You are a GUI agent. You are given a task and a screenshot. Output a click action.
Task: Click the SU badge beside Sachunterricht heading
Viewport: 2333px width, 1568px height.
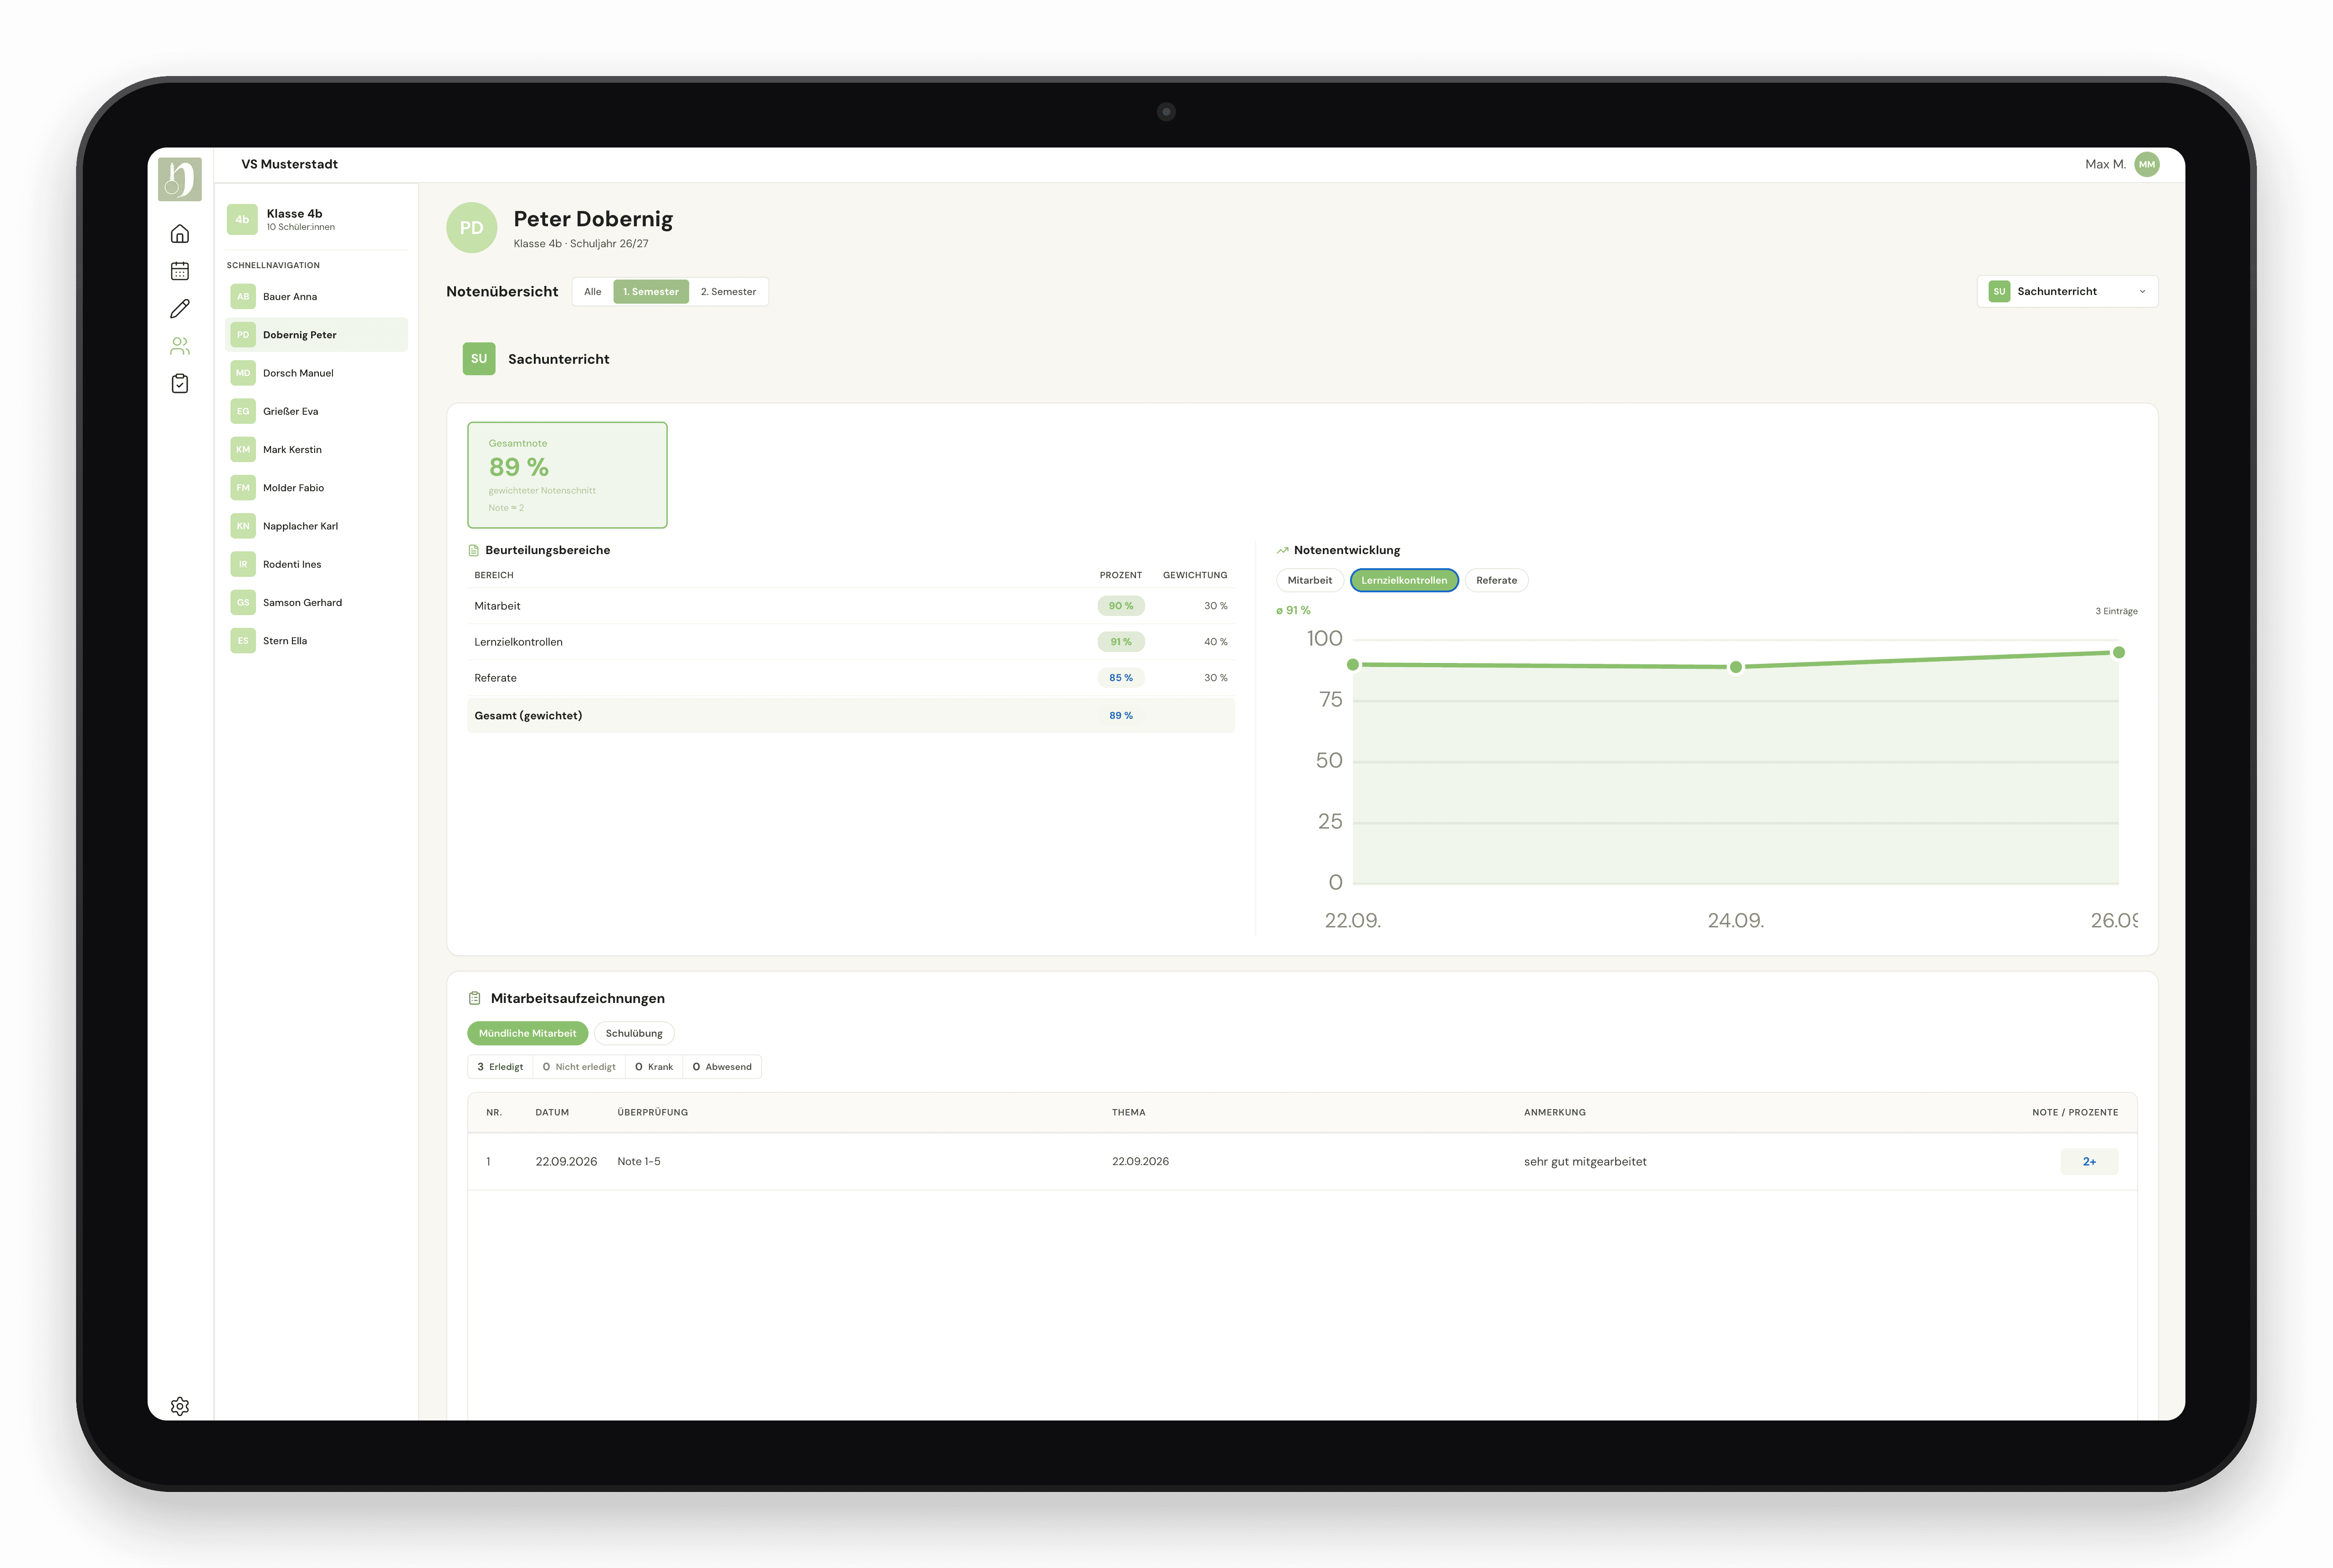tap(479, 359)
